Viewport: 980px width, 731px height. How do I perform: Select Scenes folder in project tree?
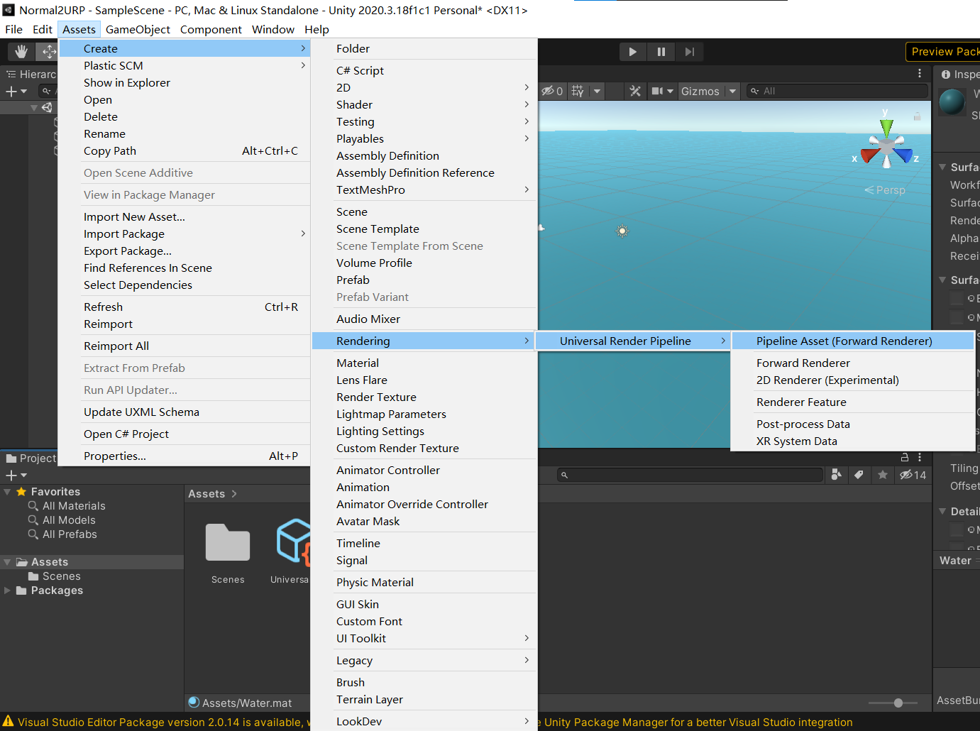coord(54,576)
